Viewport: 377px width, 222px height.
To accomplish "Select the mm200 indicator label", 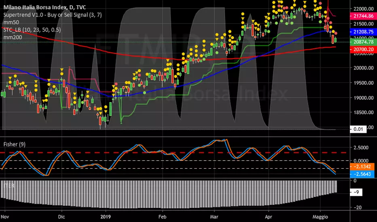I will tap(13, 37).
